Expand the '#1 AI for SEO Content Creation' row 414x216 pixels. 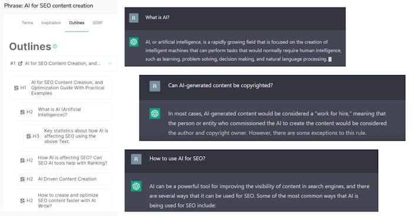click(61, 63)
